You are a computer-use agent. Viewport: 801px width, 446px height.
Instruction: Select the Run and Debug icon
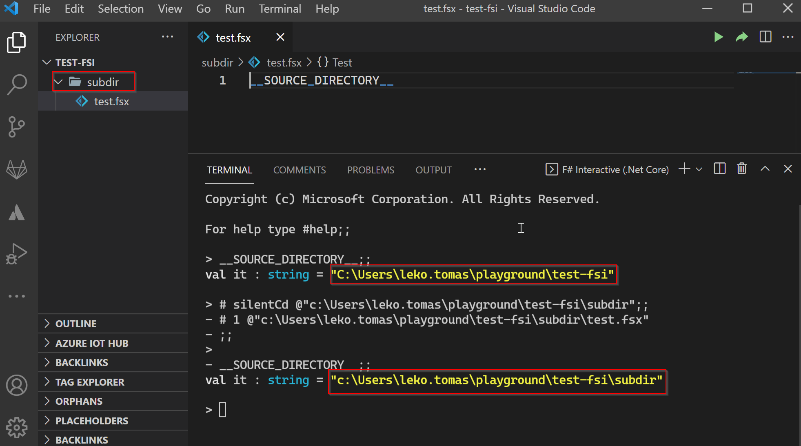(17, 253)
